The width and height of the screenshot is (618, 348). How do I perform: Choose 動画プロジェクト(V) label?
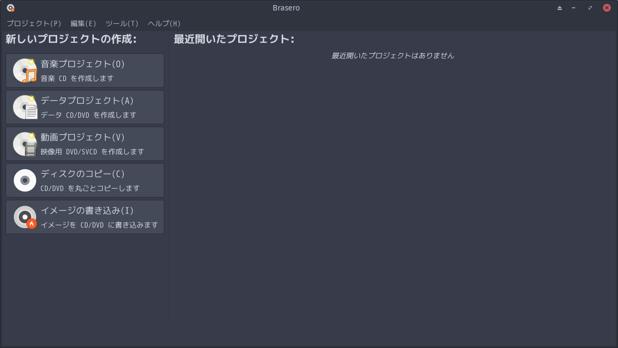[x=83, y=137]
